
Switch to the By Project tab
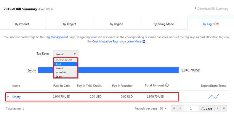click(69, 24)
